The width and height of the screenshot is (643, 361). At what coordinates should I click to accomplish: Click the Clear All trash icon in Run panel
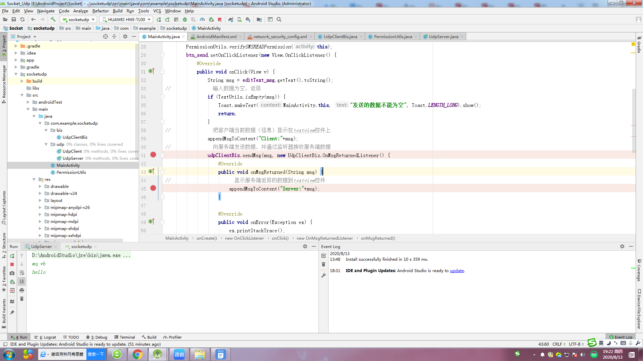click(x=22, y=299)
